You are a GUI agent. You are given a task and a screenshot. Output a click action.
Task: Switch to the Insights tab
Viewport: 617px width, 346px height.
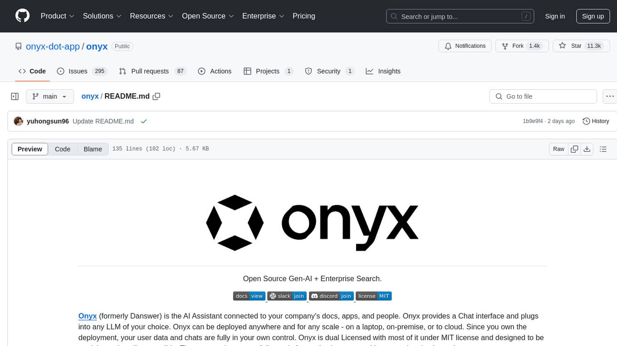(x=383, y=71)
